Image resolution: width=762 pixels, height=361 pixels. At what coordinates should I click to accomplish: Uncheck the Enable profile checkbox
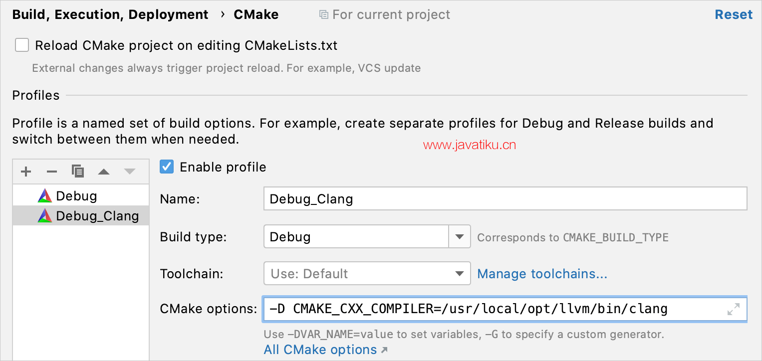tap(167, 167)
